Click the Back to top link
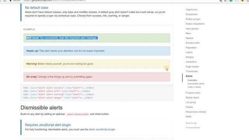 (x=191, y=123)
